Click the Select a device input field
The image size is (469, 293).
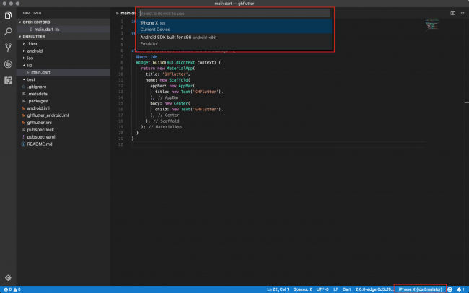tap(234, 13)
